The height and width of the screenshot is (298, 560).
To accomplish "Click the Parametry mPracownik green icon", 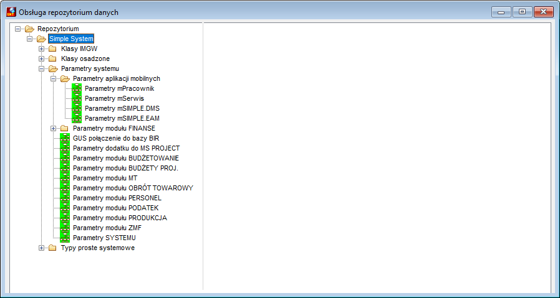I will pyautogui.click(x=77, y=88).
